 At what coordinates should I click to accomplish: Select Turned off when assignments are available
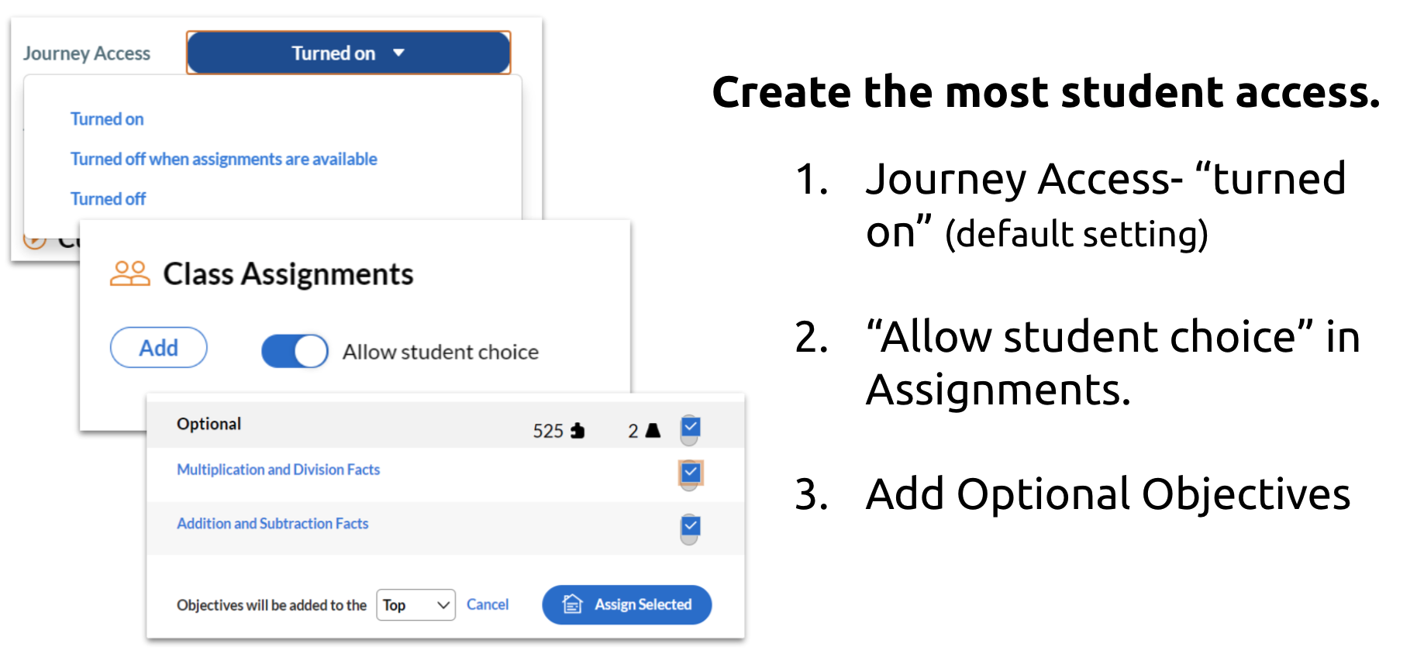pos(224,159)
